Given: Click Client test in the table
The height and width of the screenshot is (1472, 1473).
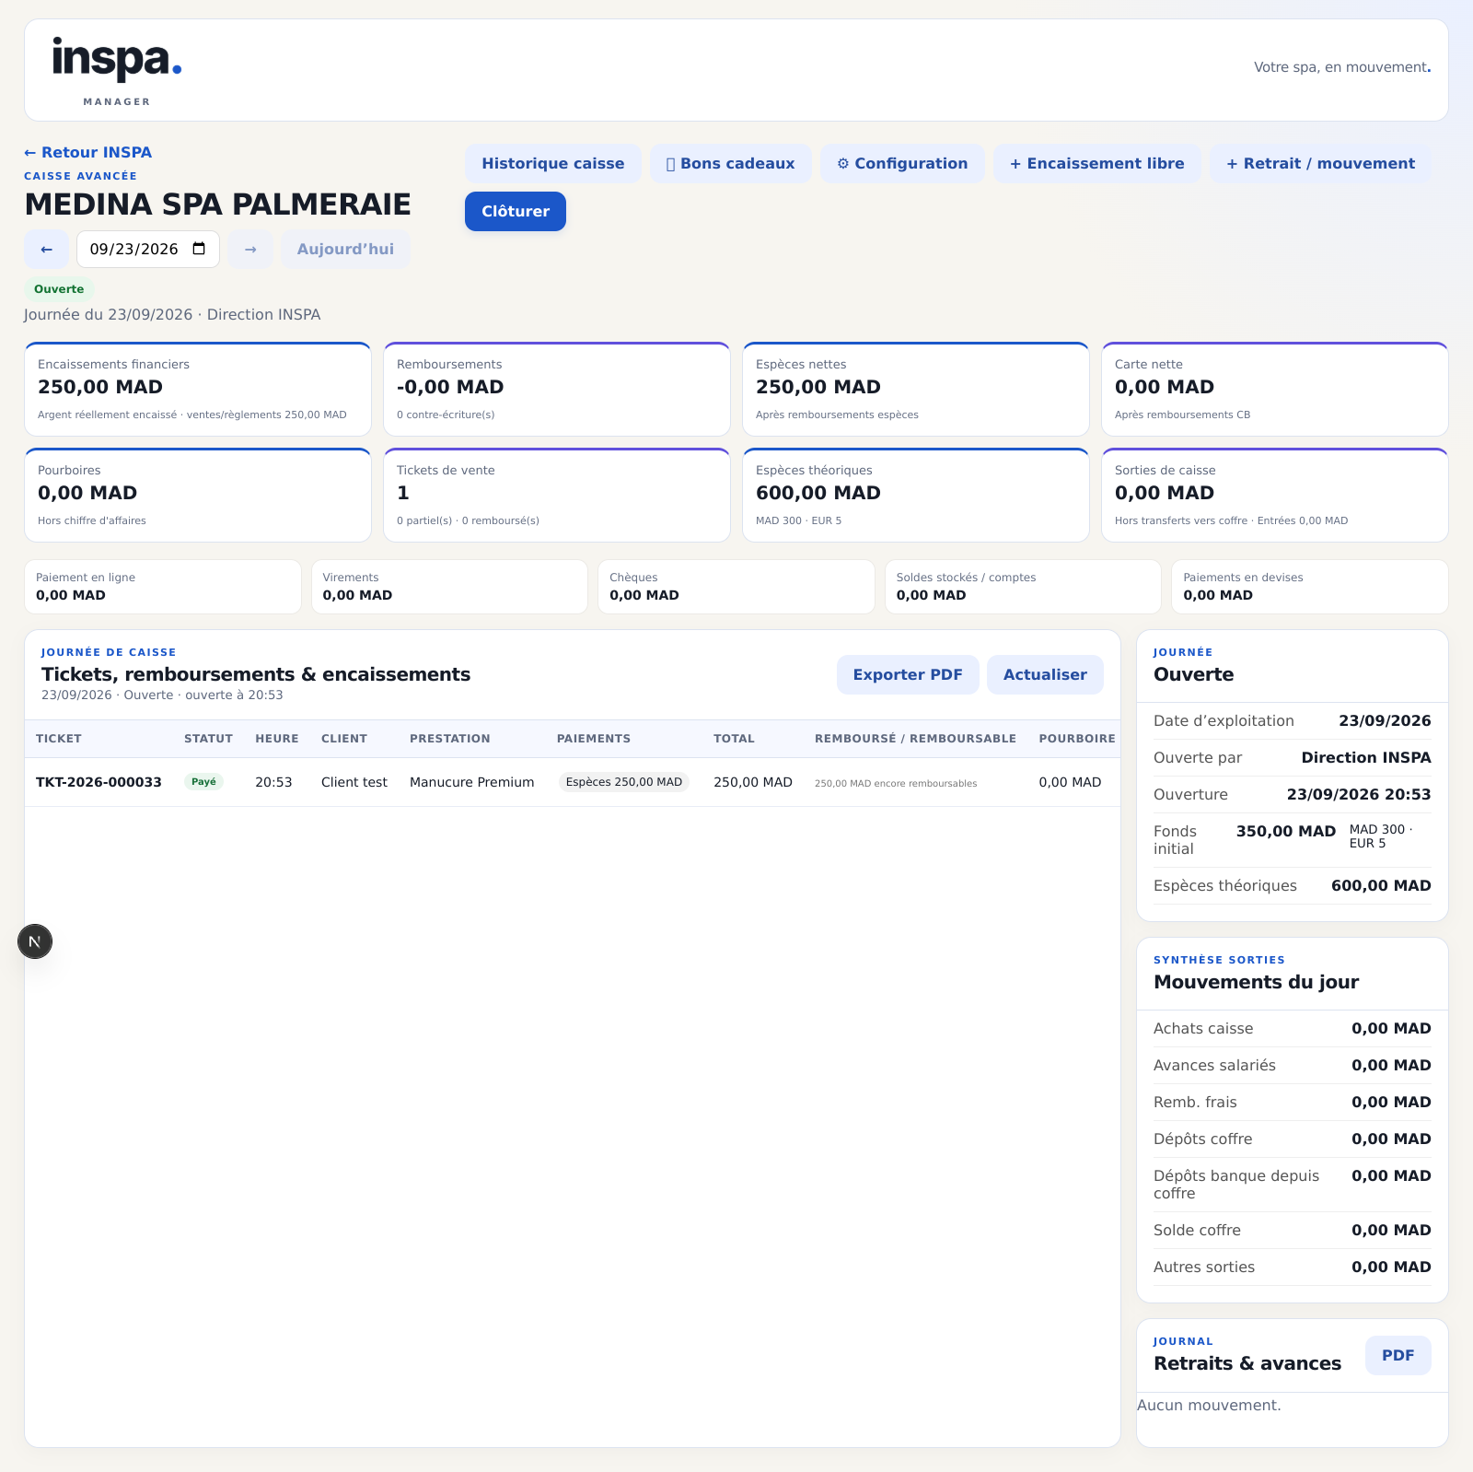Looking at the screenshot, I should (354, 782).
